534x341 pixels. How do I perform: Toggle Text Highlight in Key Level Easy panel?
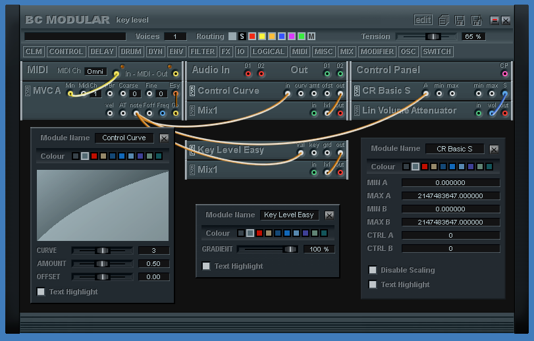206,266
